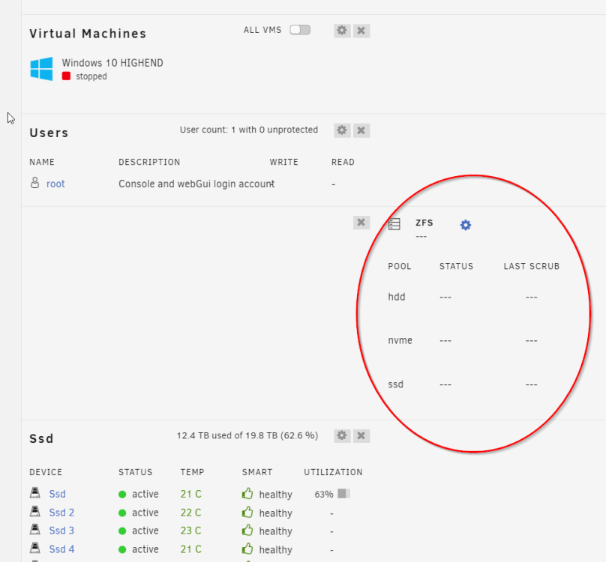Close the Virtual Machines panel

pyautogui.click(x=361, y=31)
